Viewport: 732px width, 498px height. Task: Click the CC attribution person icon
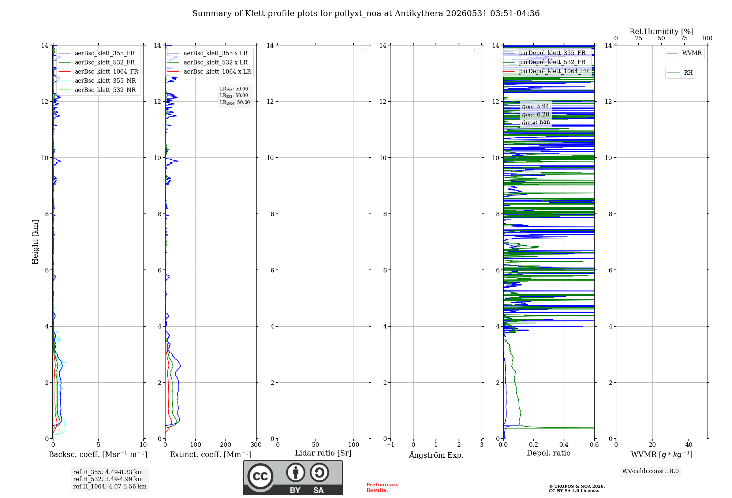coord(296,472)
